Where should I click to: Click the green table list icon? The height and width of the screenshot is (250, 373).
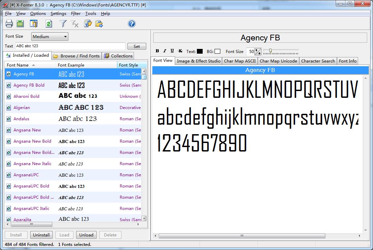(20, 23)
